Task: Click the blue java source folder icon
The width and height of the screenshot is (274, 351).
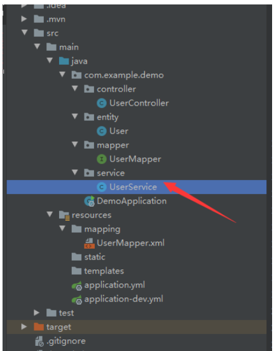Action: click(x=64, y=61)
